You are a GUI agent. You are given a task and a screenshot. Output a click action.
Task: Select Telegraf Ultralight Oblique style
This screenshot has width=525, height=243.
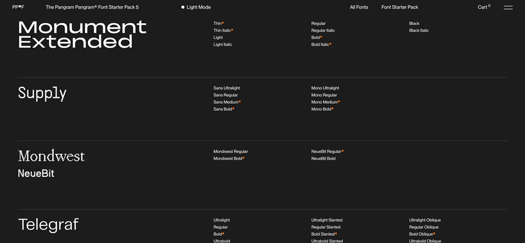[x=425, y=220]
